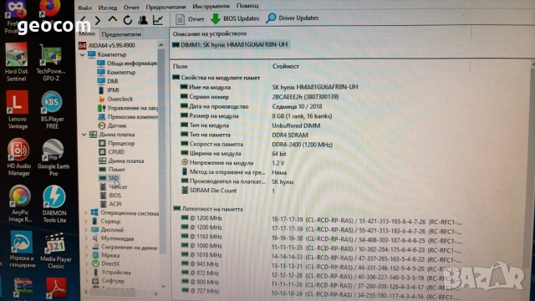This screenshot has width=535, height=301.
Task: Expand the Мрежа tree node
Action: click(87, 255)
